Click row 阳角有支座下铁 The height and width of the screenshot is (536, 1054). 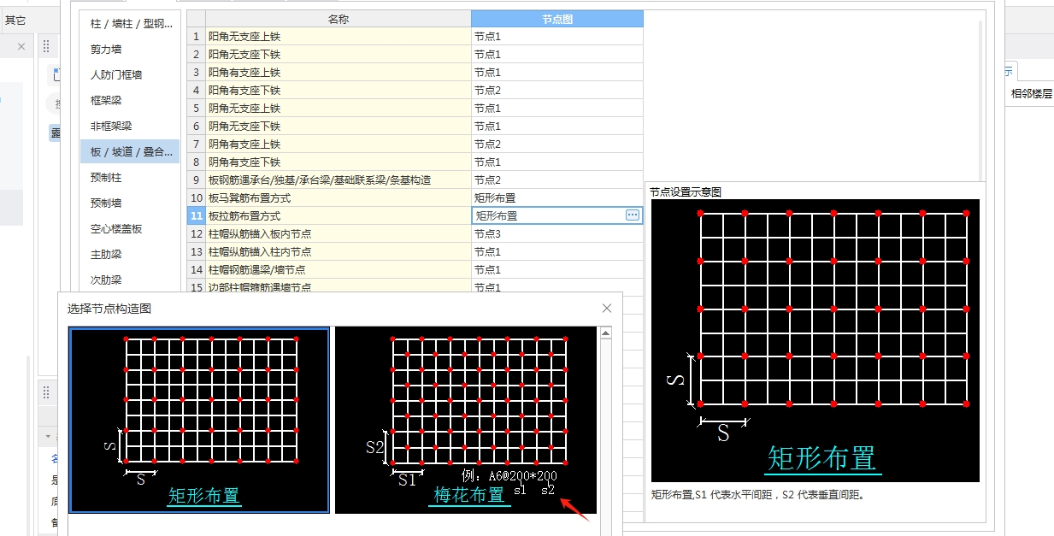[339, 91]
